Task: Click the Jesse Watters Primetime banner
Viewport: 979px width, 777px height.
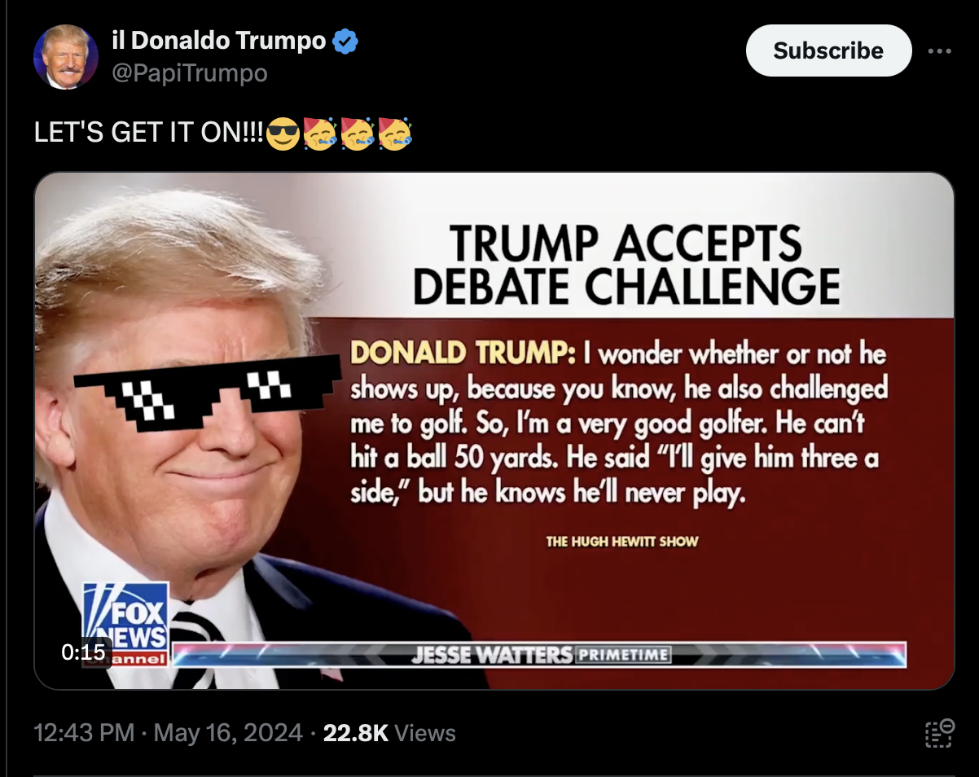Action: click(540, 655)
